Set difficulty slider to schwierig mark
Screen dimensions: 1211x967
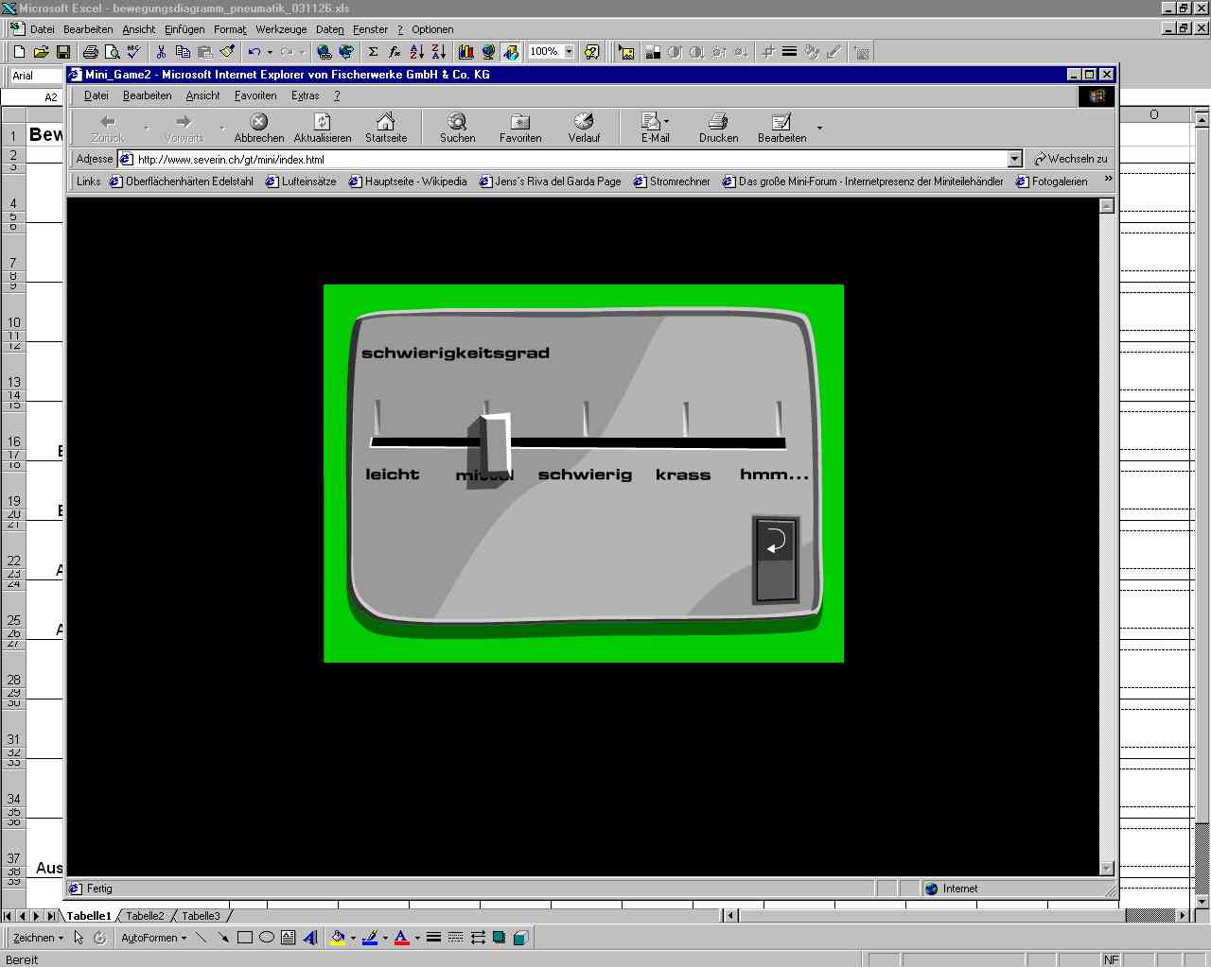pyautogui.click(x=586, y=441)
